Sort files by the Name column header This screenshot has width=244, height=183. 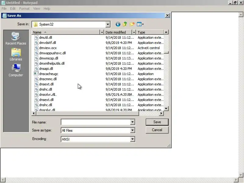[66, 32]
